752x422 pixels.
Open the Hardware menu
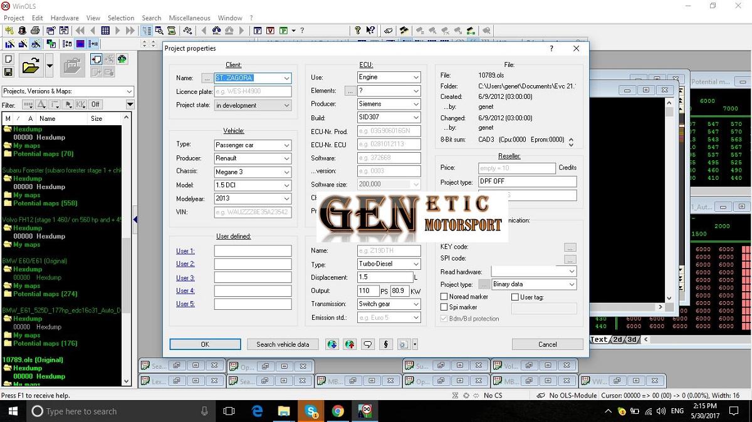65,18
